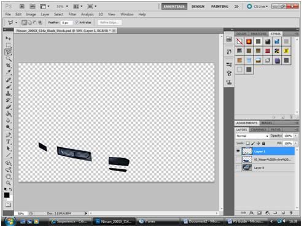Open the Normal blend mode dropdown
This screenshot has width=302, height=227.
point(252,136)
